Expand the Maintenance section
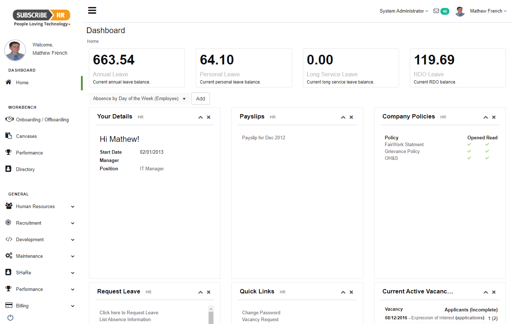Viewport: 512px width, 324px height. pyautogui.click(x=73, y=256)
